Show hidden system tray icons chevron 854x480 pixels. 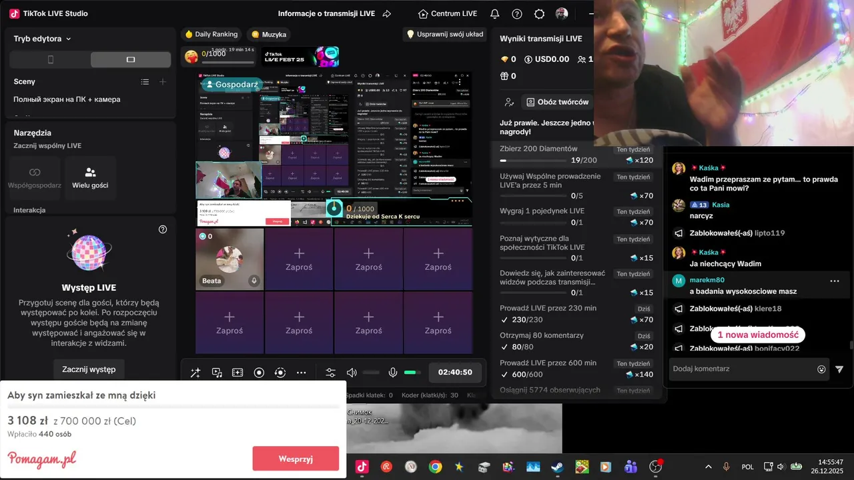(x=709, y=467)
